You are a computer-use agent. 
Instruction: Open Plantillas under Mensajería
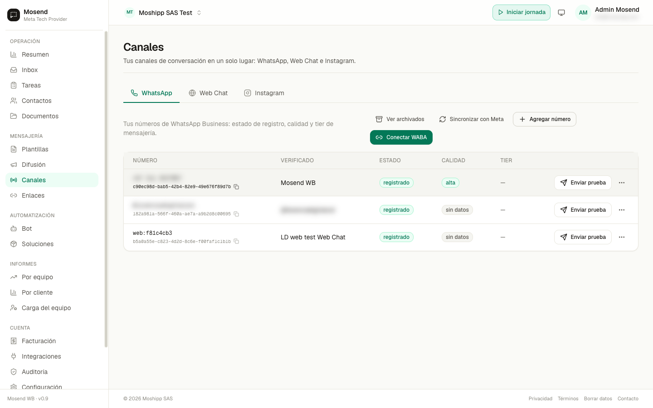pyautogui.click(x=52, y=149)
